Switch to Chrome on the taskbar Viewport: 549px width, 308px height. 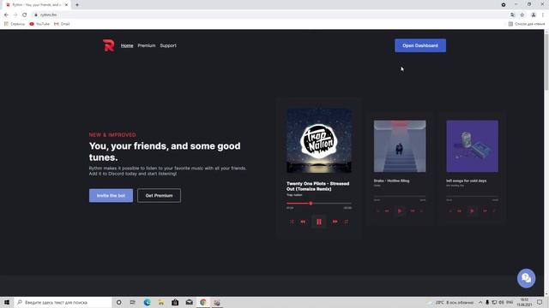(203, 302)
